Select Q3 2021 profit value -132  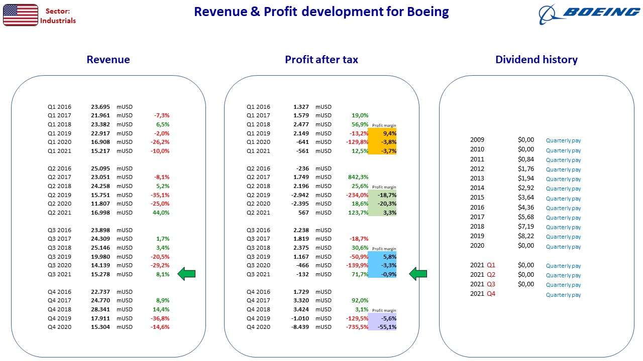[x=302, y=274]
